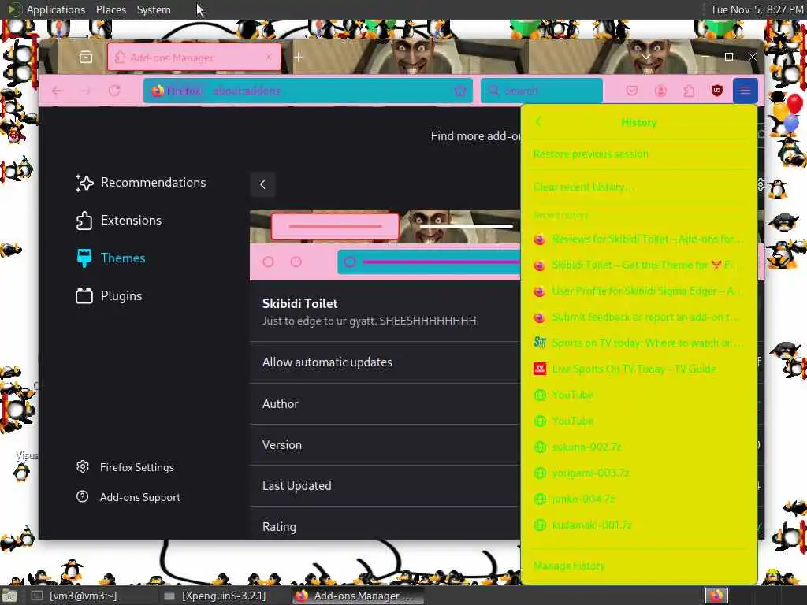807x605 pixels.
Task: Open Submit feedback or report an add-on entry
Action: pos(638,317)
